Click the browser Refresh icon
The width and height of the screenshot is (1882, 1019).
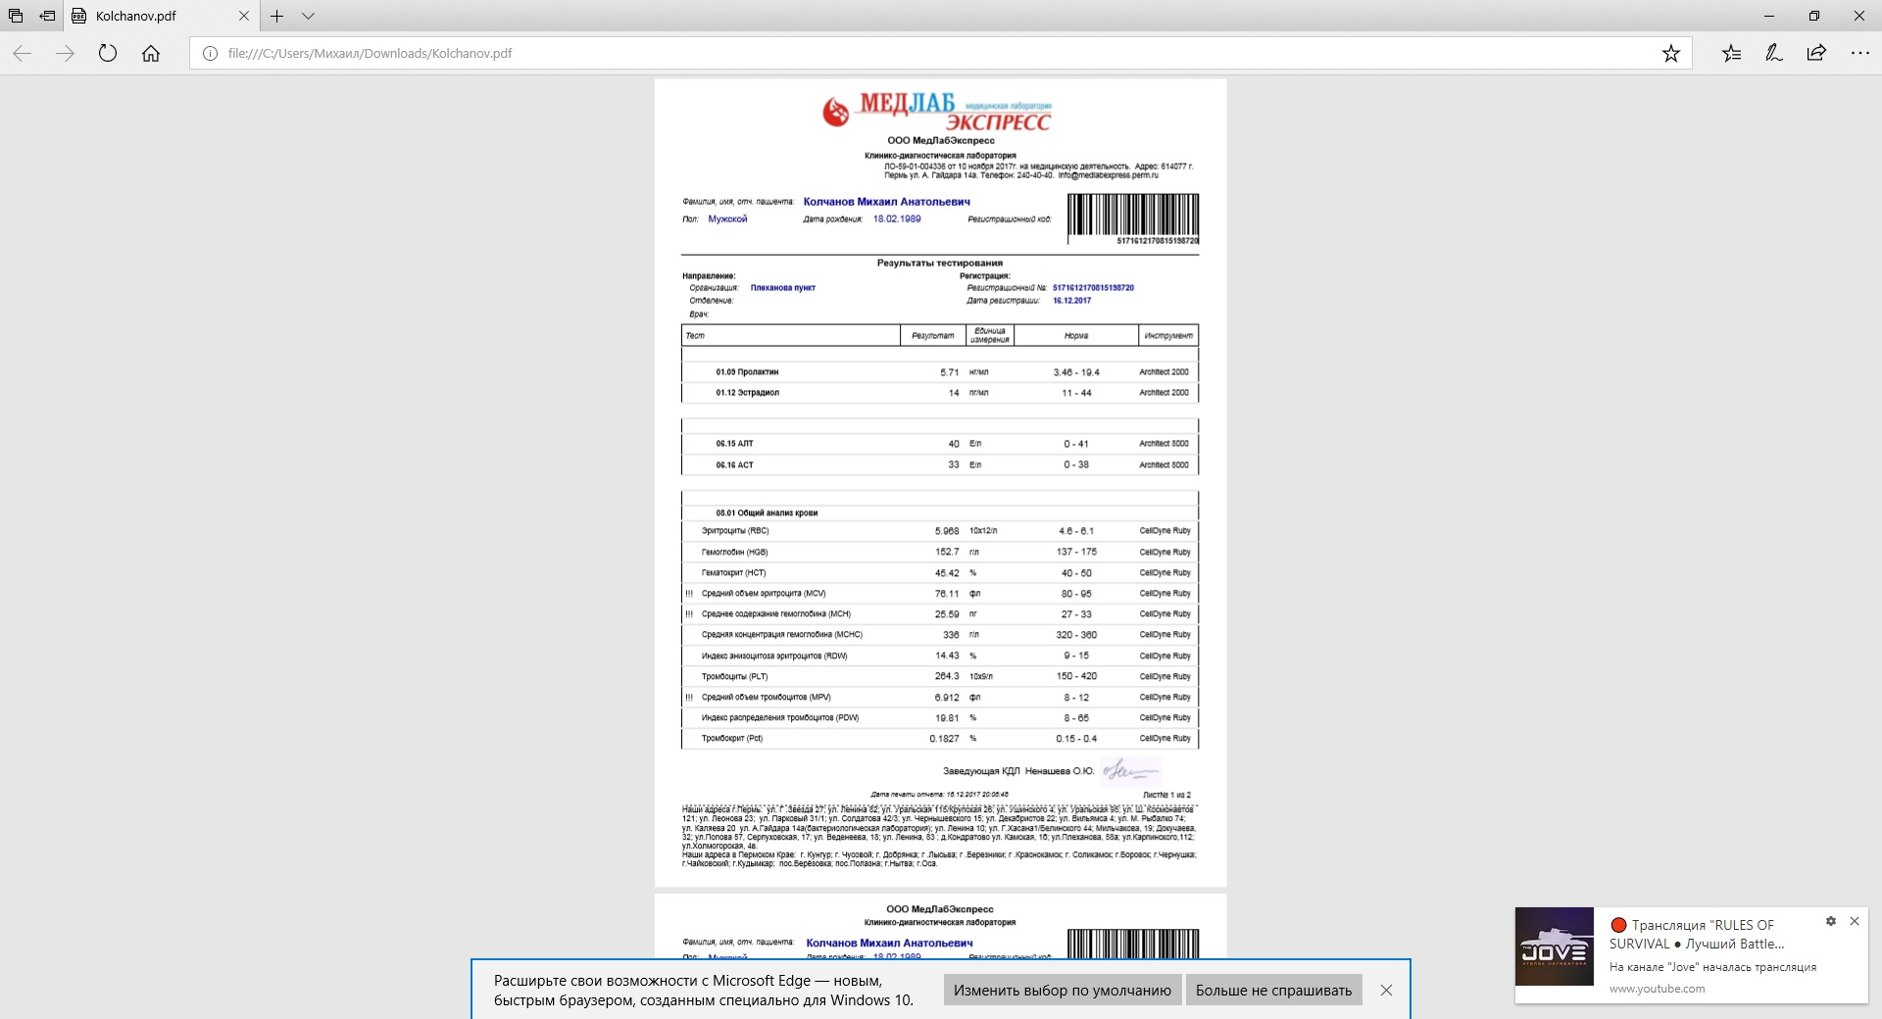pos(108,54)
